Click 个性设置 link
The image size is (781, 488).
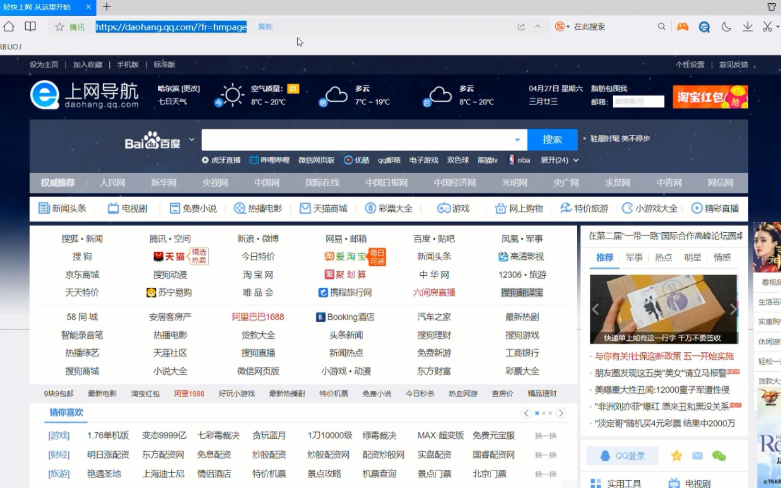[690, 65]
